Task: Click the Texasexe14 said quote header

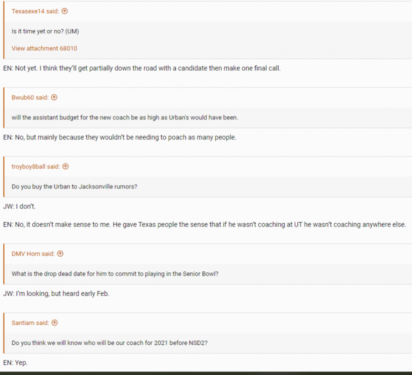Action: [x=35, y=11]
